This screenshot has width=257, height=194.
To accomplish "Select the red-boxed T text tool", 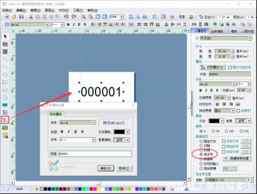I will coord(5,120).
